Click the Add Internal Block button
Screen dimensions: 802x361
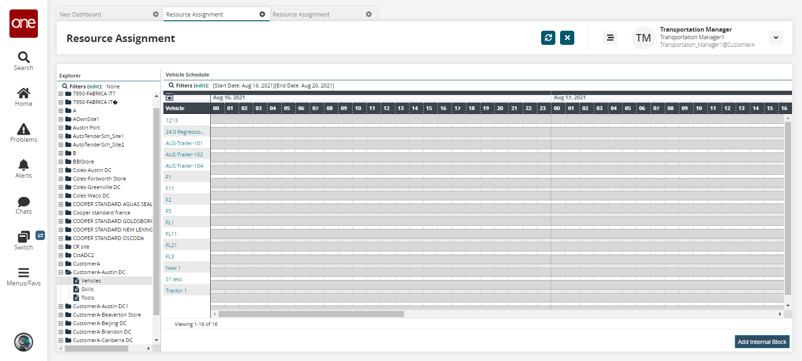pyautogui.click(x=762, y=342)
